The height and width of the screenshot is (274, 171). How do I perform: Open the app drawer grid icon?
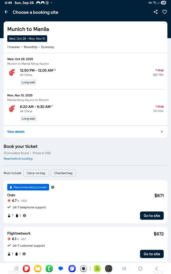pyautogui.click(x=17, y=269)
